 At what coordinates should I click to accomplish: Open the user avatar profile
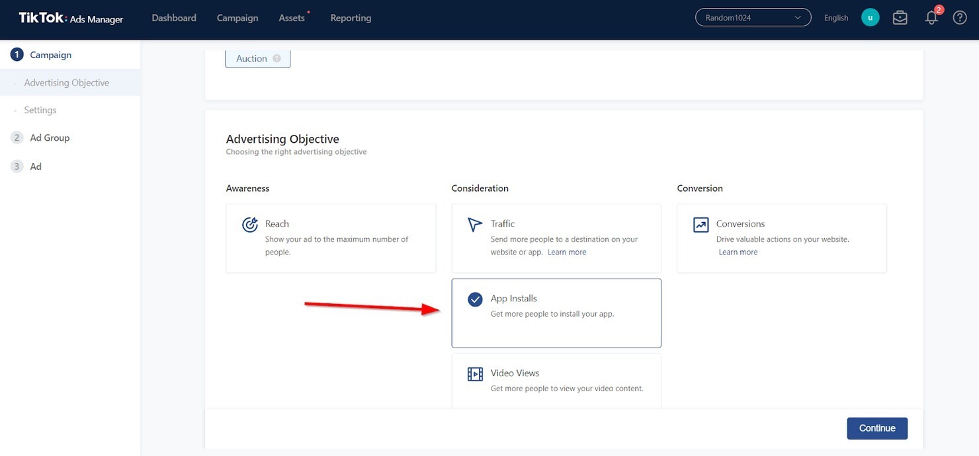click(870, 18)
